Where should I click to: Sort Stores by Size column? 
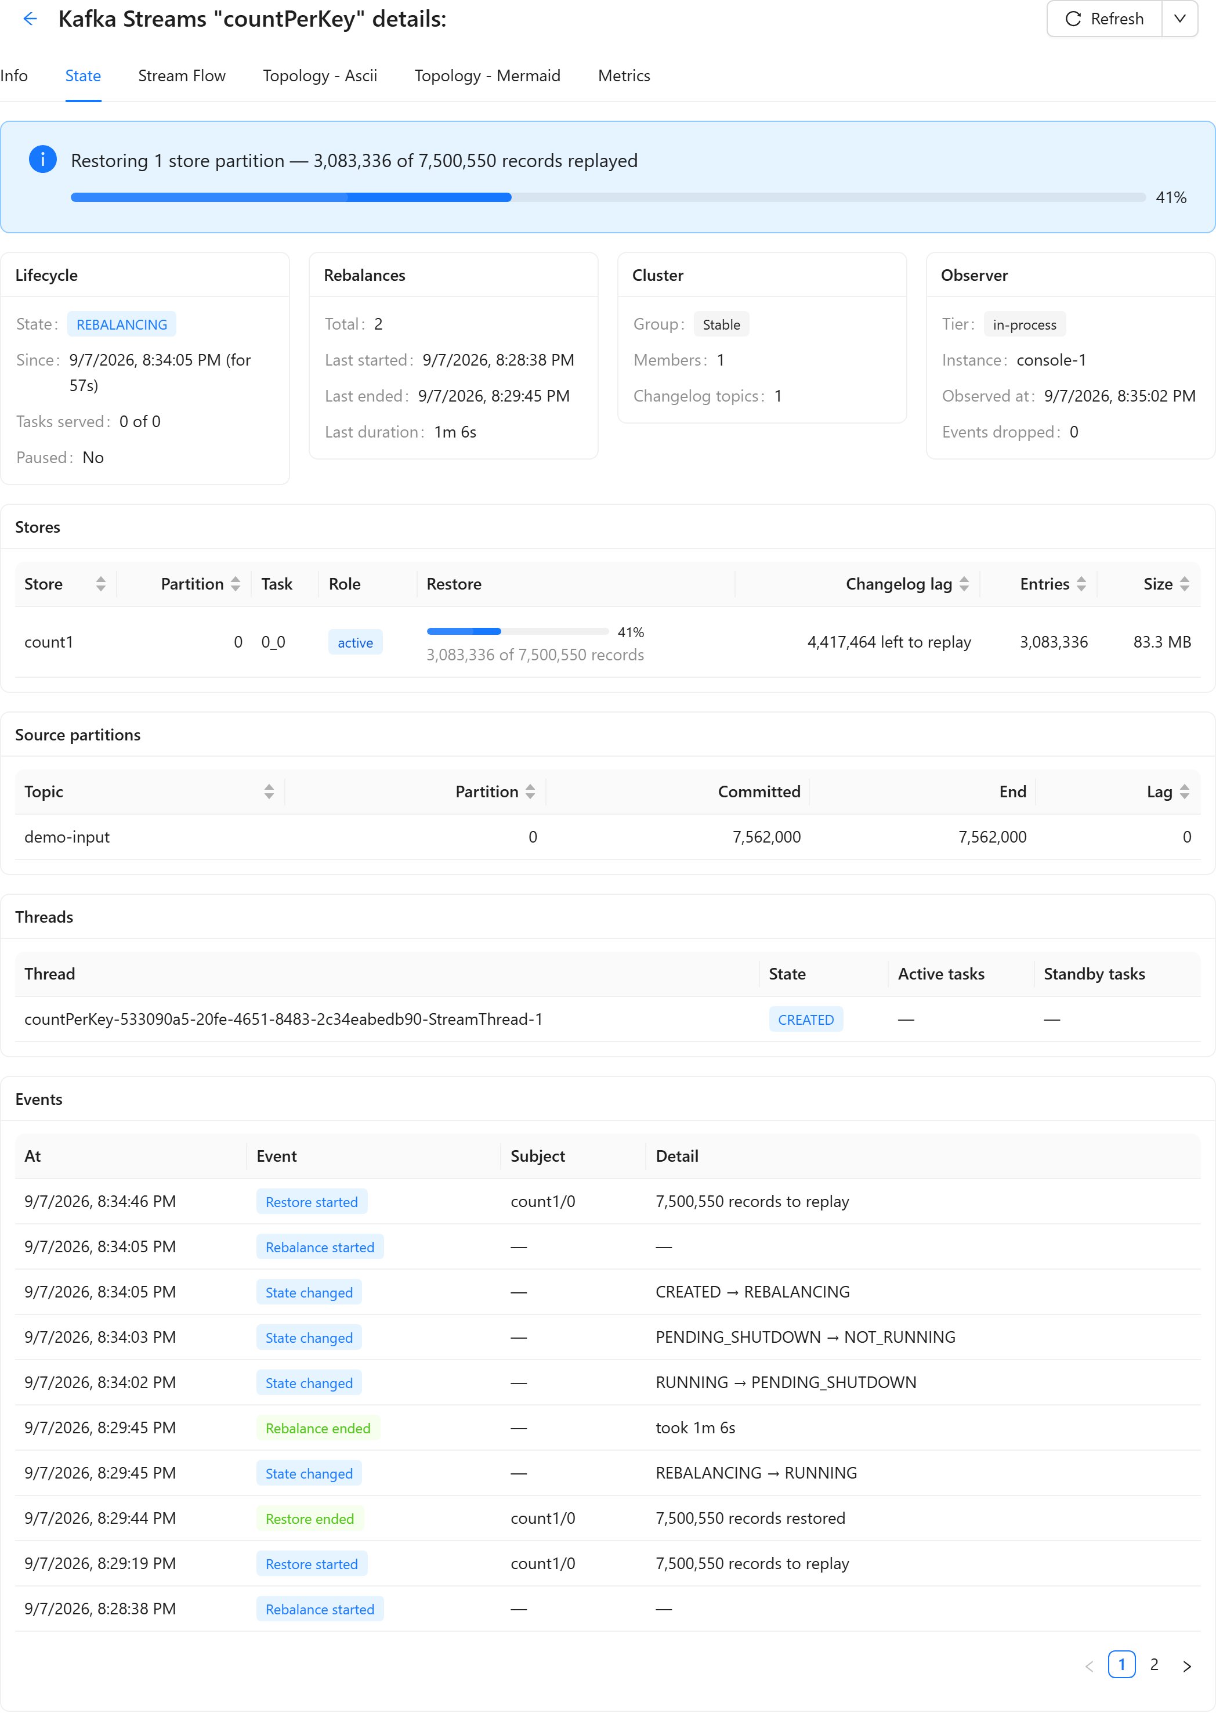(1185, 584)
